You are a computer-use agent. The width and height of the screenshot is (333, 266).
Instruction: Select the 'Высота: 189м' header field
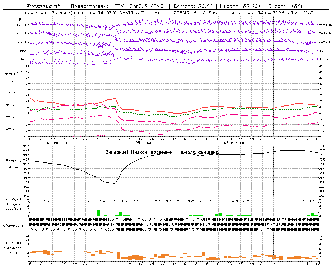pyautogui.click(x=286, y=6)
